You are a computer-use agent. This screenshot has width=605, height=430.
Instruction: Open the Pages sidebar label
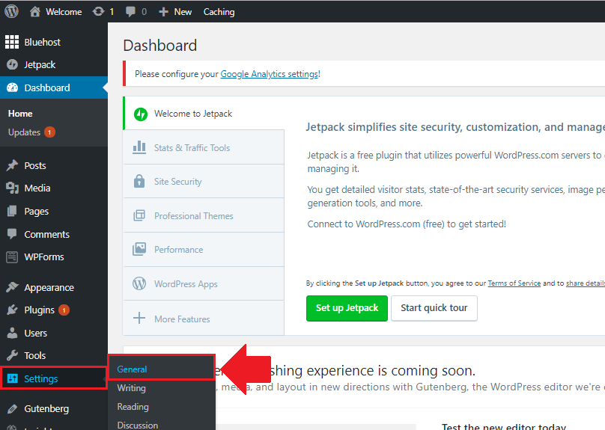click(x=36, y=212)
